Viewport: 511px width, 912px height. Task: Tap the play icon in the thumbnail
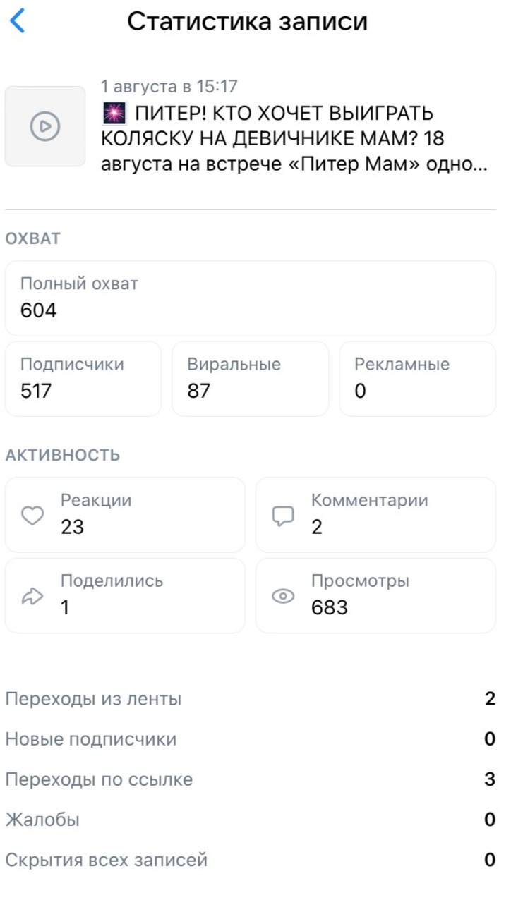(45, 126)
